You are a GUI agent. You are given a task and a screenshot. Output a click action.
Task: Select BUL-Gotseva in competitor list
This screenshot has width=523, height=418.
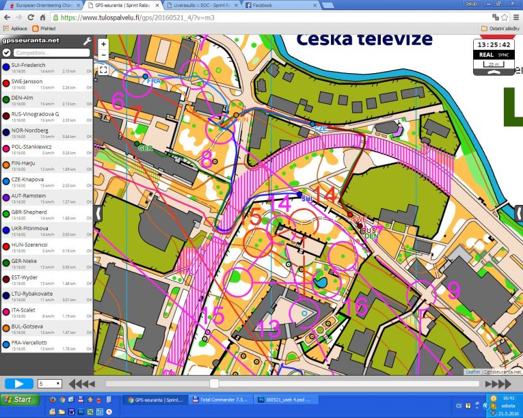pyautogui.click(x=46, y=329)
